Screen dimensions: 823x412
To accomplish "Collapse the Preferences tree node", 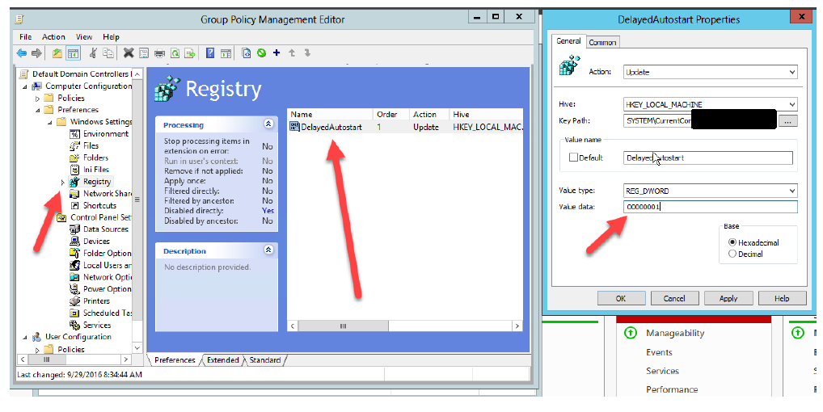I will click(37, 110).
